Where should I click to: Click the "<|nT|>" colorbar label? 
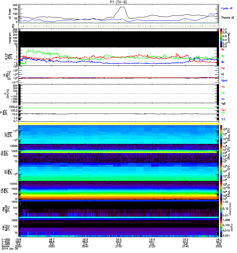(232, 228)
